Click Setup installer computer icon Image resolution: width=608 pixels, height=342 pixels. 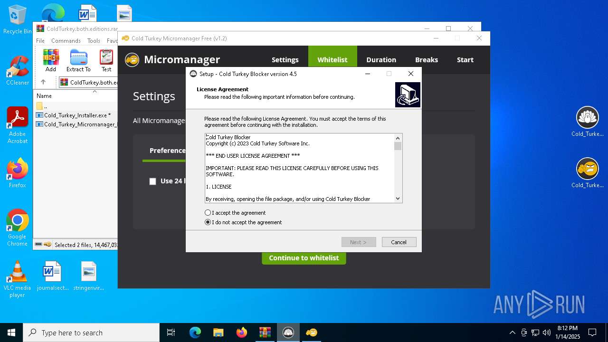[x=408, y=95]
